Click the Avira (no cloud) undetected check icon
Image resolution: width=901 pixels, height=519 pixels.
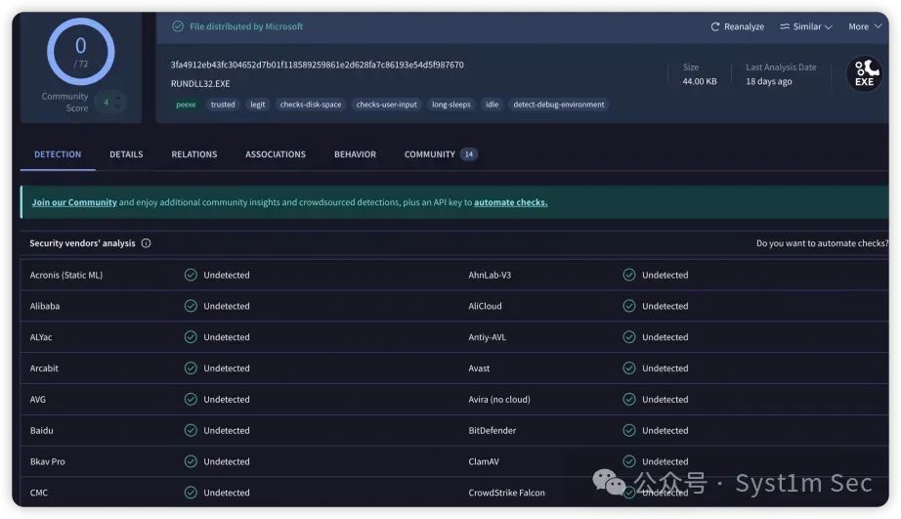coord(629,400)
